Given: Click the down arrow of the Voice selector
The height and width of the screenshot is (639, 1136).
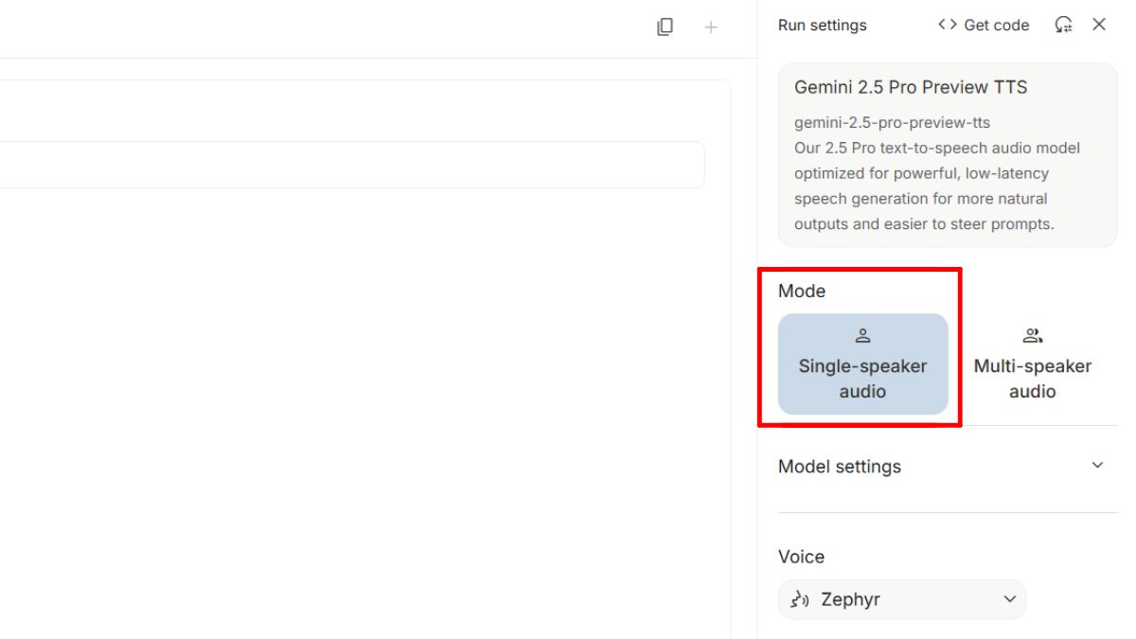Looking at the screenshot, I should point(1009,599).
